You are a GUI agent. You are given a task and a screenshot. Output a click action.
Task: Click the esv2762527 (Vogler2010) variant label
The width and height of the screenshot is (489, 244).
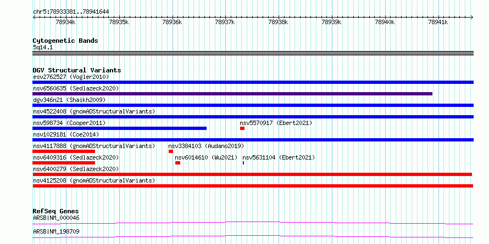coord(71,77)
